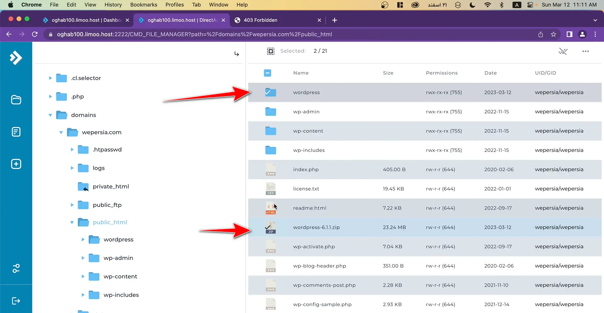Sort files by Name column header
Viewport: 604px width, 313px height.
click(301, 73)
